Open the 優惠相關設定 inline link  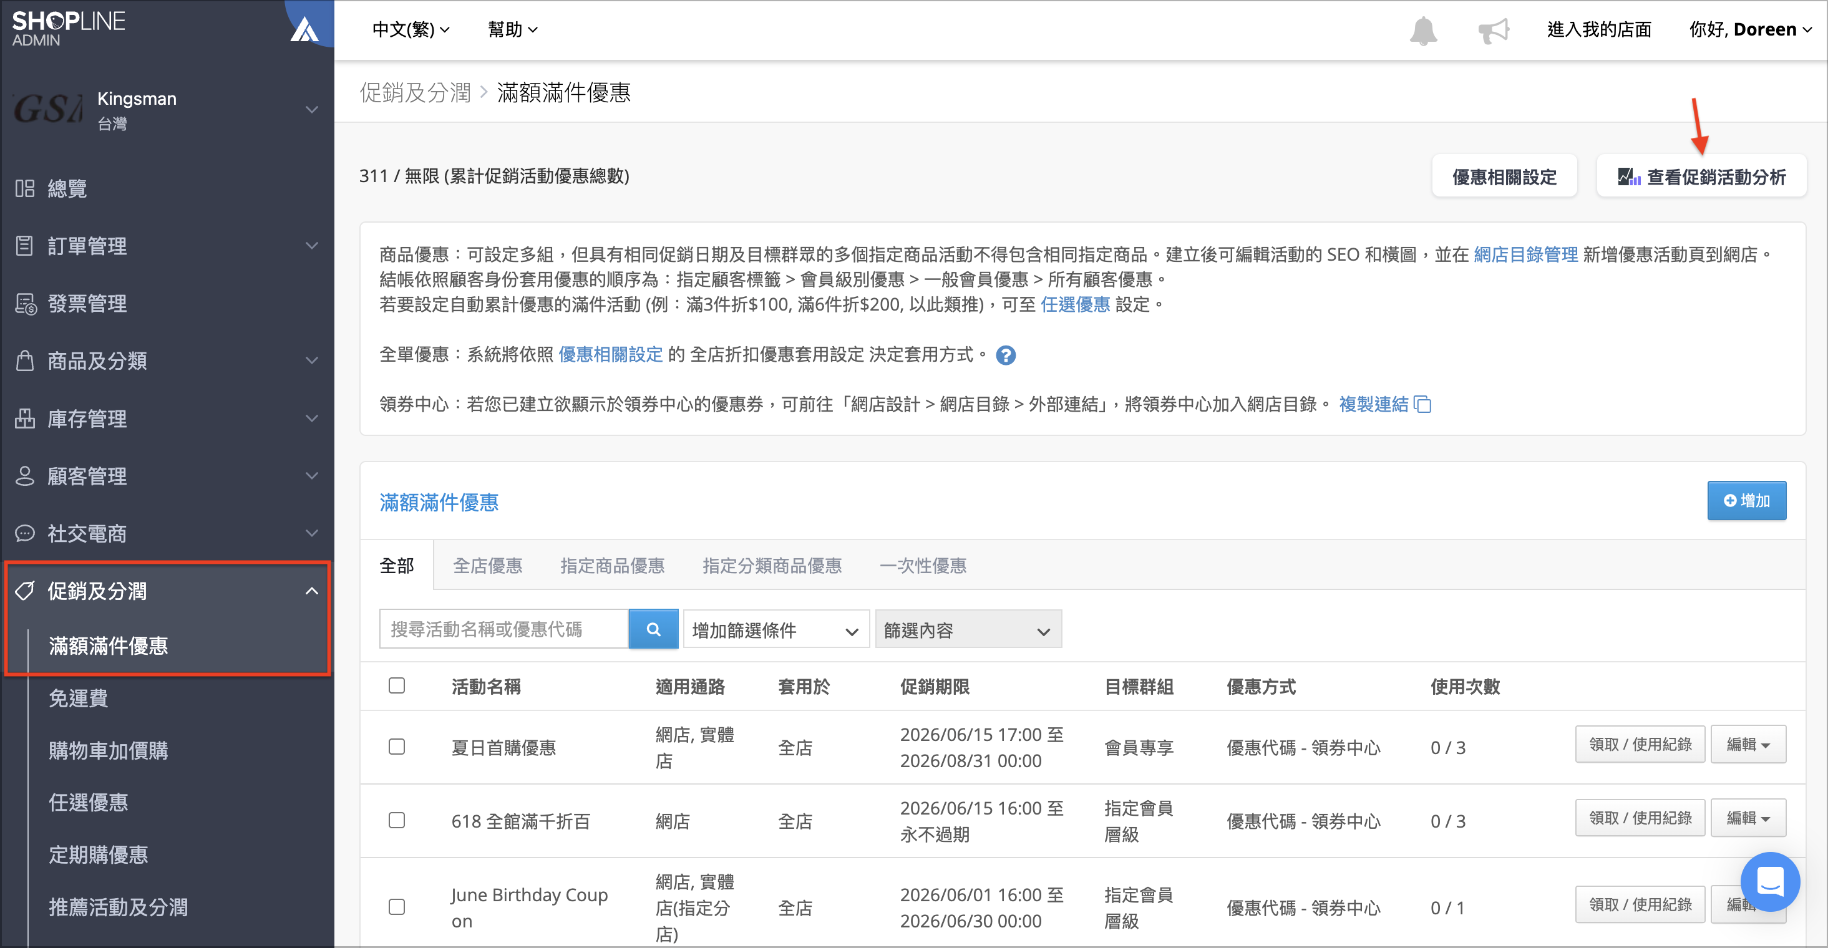coord(610,354)
